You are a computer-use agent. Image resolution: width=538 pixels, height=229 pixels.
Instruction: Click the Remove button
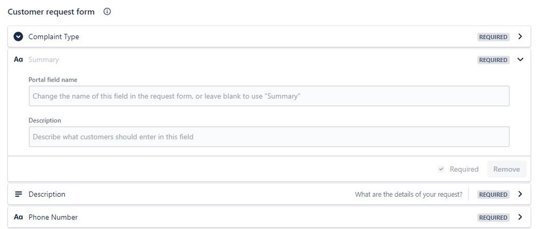coord(506,169)
